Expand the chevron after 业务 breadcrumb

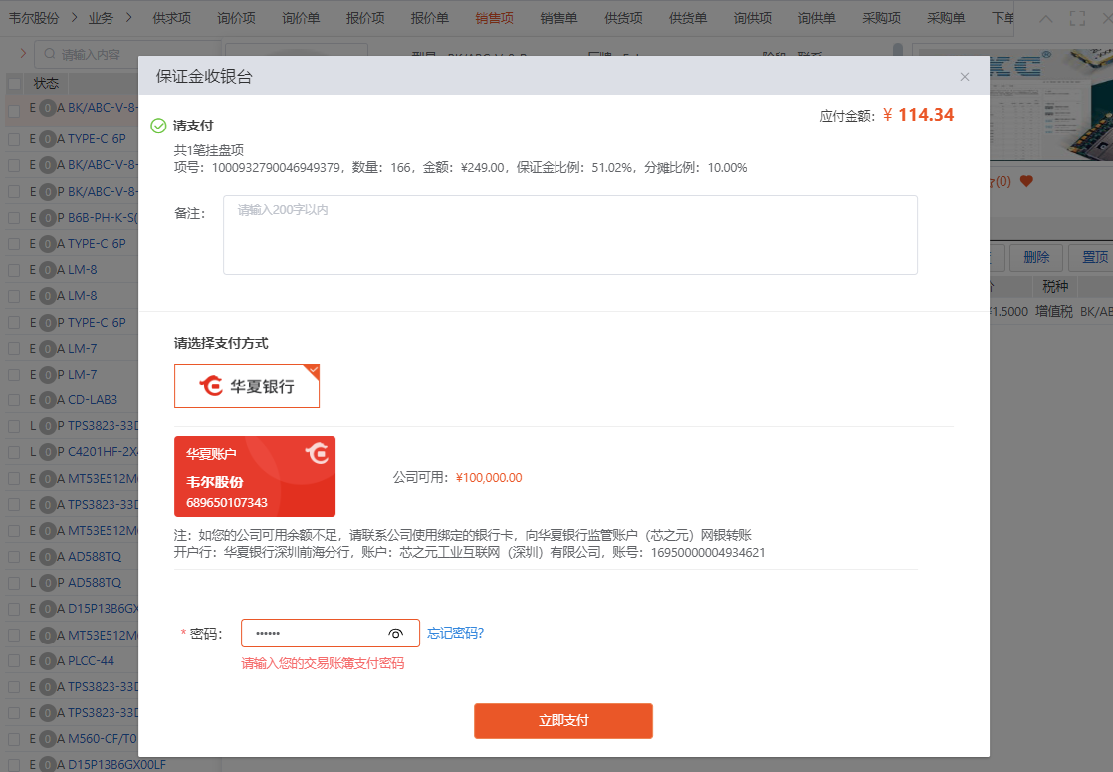pyautogui.click(x=129, y=18)
